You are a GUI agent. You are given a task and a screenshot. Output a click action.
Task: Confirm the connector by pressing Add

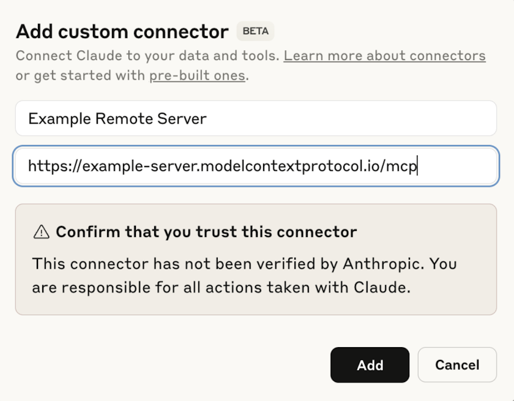click(370, 365)
